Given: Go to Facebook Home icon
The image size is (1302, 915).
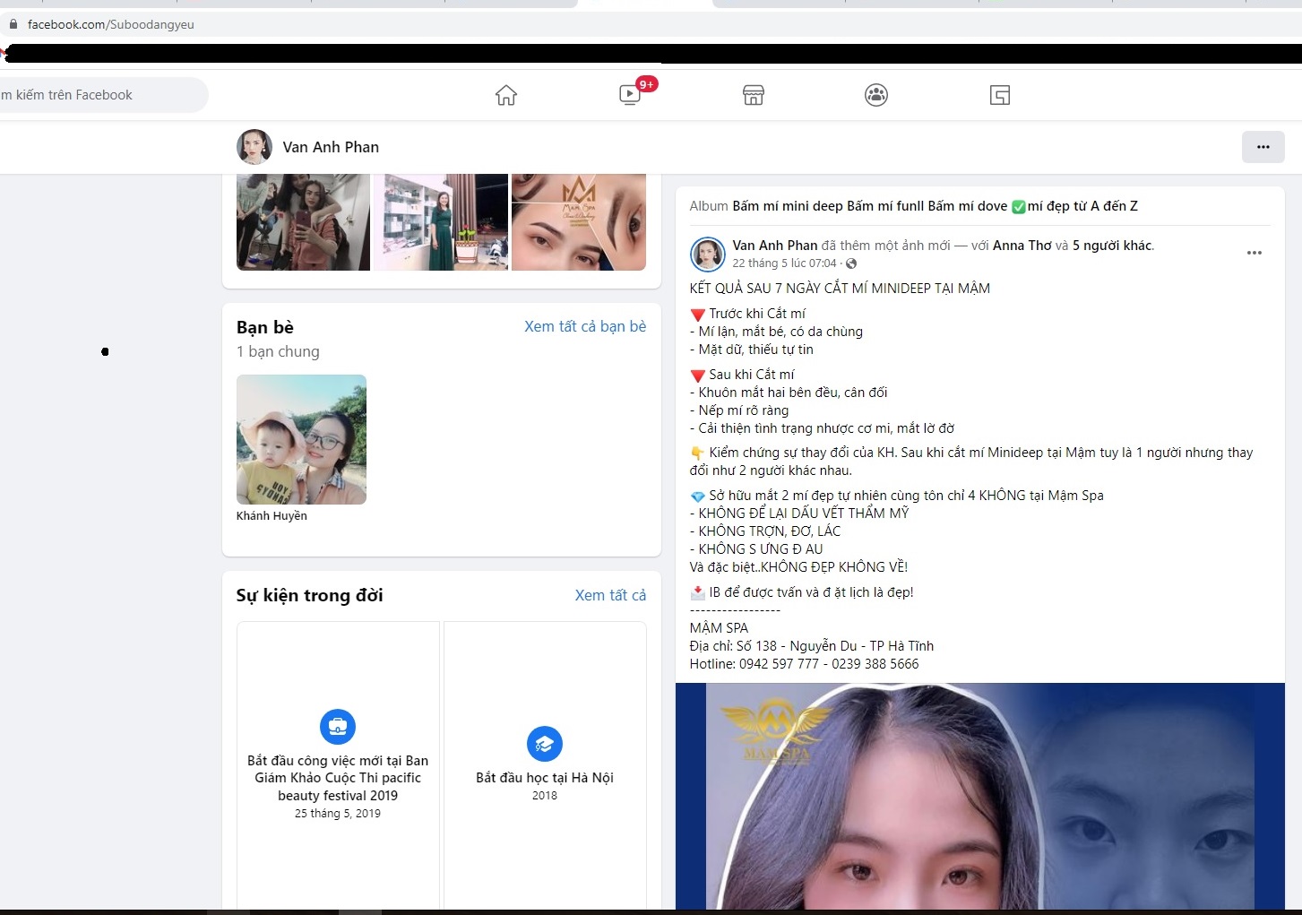Looking at the screenshot, I should tap(506, 95).
